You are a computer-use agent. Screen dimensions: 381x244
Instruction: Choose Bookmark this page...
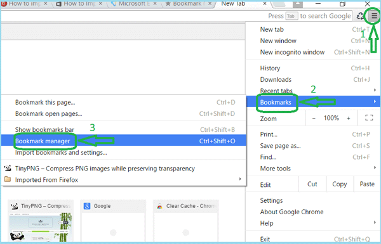123,103
